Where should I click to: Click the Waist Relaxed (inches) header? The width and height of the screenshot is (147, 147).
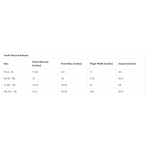(40, 64)
